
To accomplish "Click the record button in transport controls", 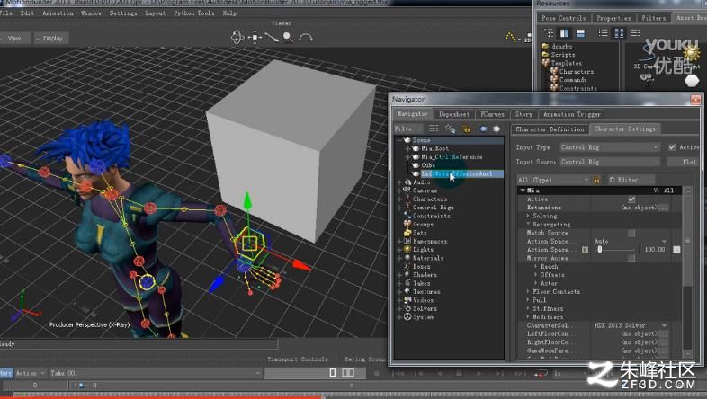I will [377, 373].
